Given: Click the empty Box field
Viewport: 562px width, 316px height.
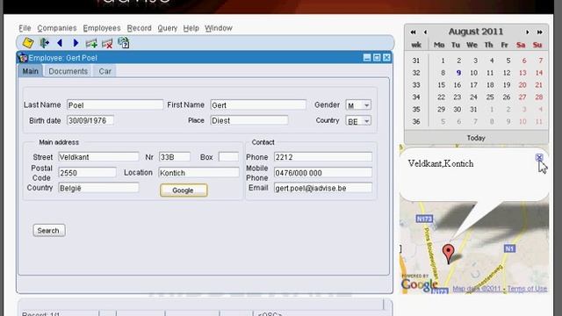Looking at the screenshot, I should pos(228,157).
